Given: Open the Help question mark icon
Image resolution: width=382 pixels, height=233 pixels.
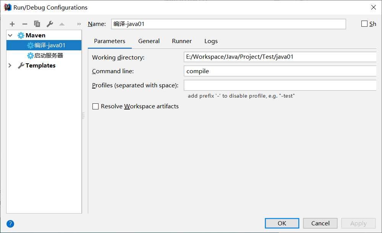Looking at the screenshot, I should (10, 224).
